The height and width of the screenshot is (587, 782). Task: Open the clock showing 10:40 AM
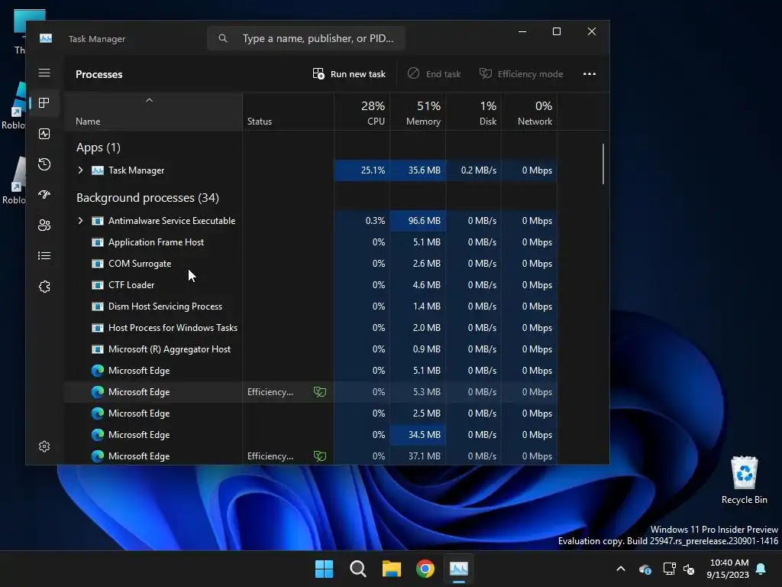pos(728,569)
